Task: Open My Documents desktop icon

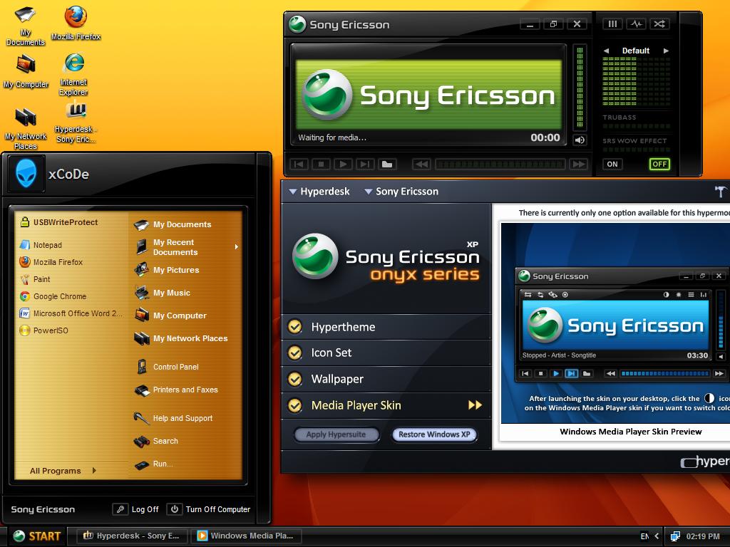Action: pyautogui.click(x=25, y=26)
